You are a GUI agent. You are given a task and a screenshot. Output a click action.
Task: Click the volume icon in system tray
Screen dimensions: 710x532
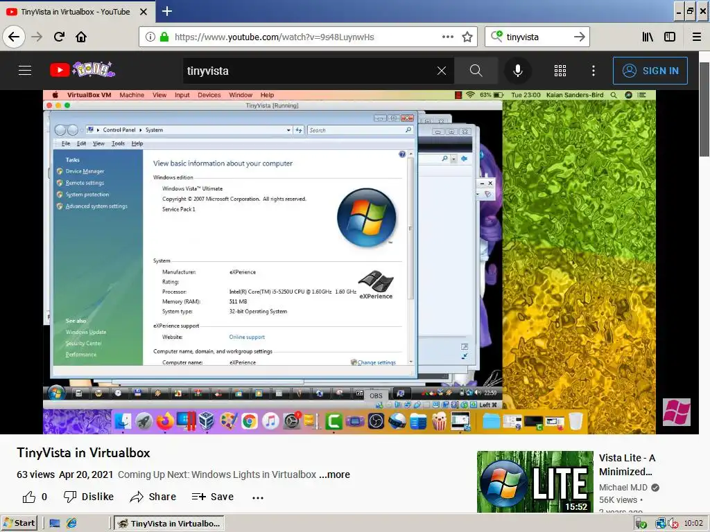pyautogui.click(x=673, y=524)
